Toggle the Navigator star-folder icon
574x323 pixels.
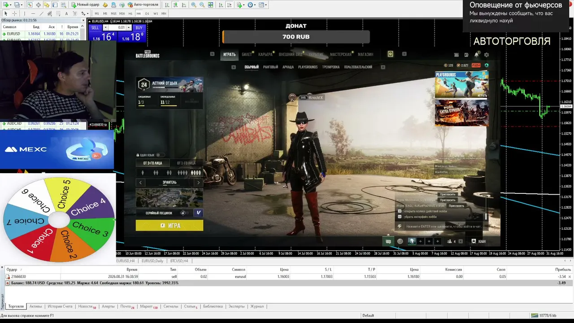pyautogui.click(x=47, y=5)
